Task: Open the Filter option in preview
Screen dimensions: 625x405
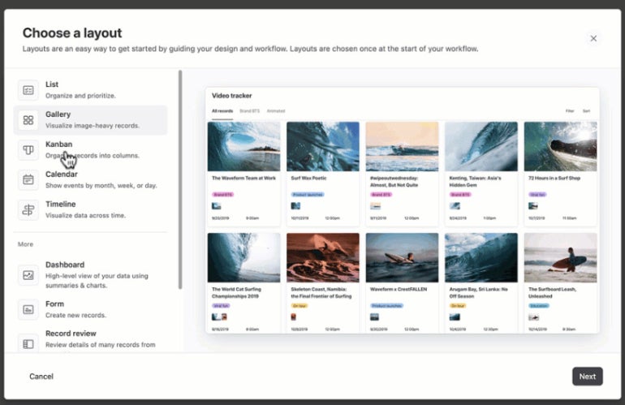Action: (x=570, y=110)
